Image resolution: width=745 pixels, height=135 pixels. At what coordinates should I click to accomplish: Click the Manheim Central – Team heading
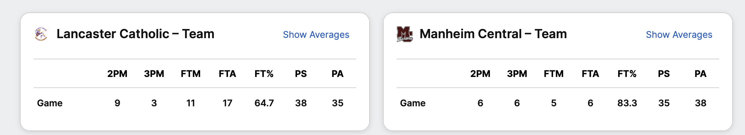pyautogui.click(x=493, y=34)
